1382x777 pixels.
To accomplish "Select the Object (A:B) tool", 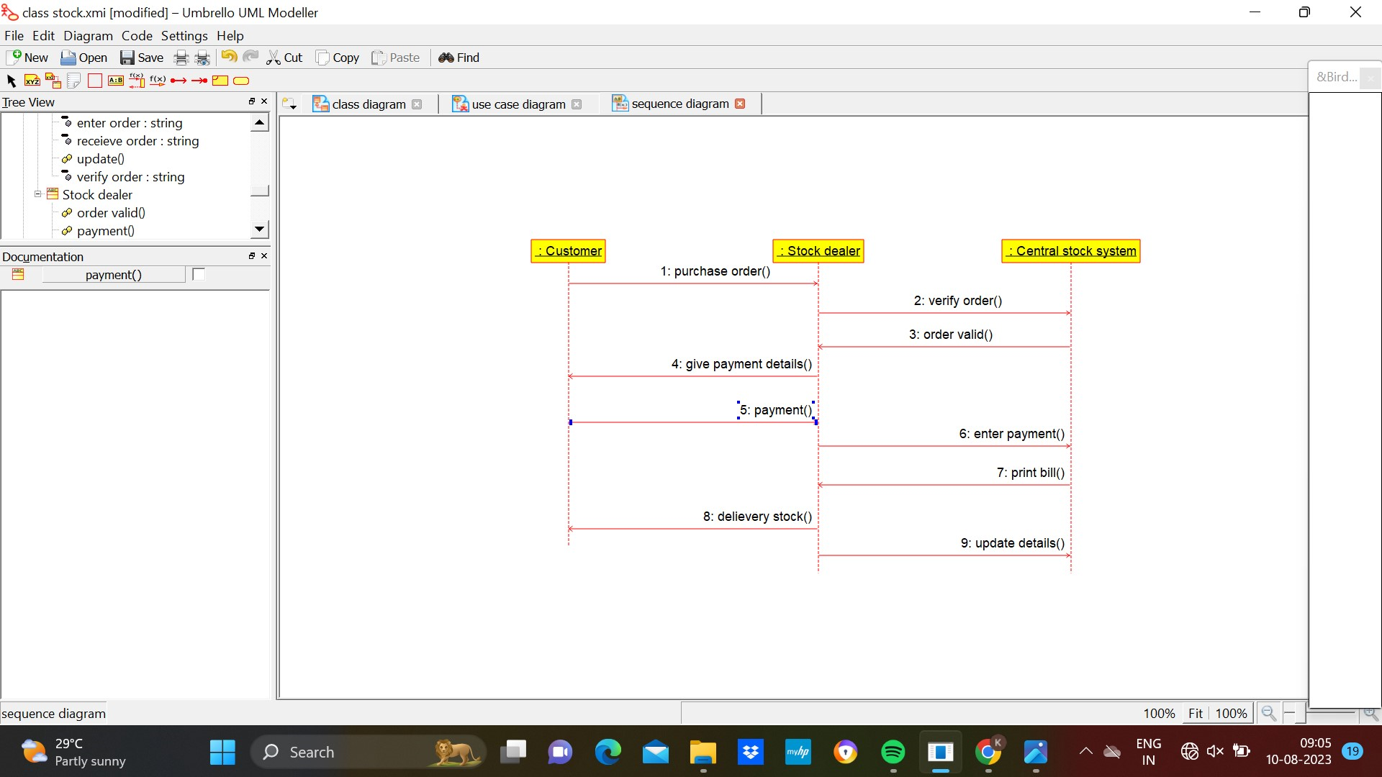I will pyautogui.click(x=116, y=81).
